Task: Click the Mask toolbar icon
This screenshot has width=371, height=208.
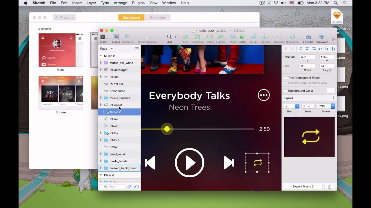Action: [x=233, y=39]
